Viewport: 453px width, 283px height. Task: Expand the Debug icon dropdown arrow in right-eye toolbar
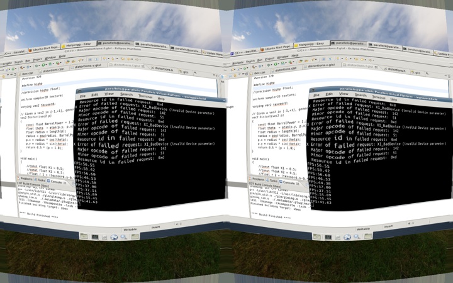point(272,65)
